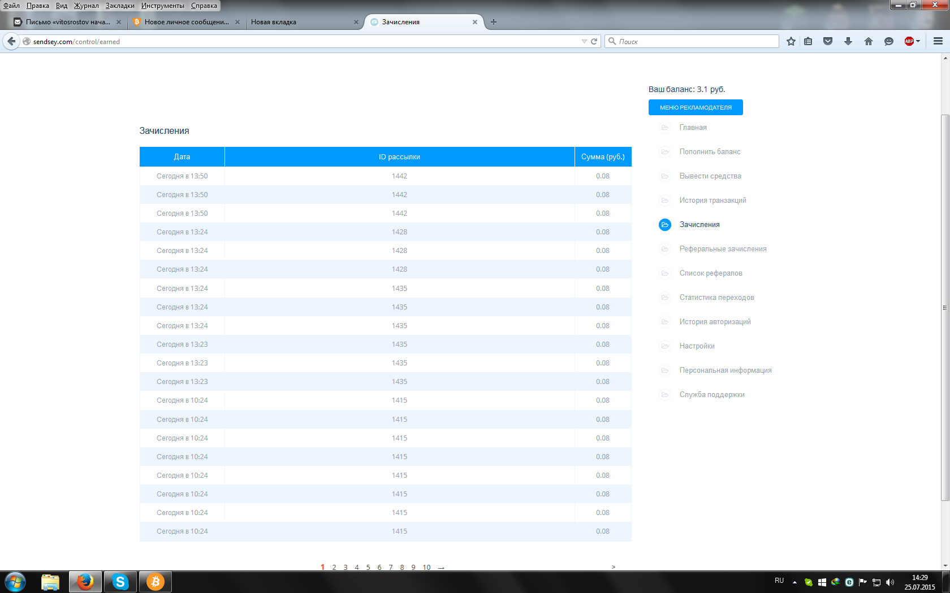The image size is (950, 593).
Task: Click the folder icon beside Вывести средства
Action: [x=665, y=176]
